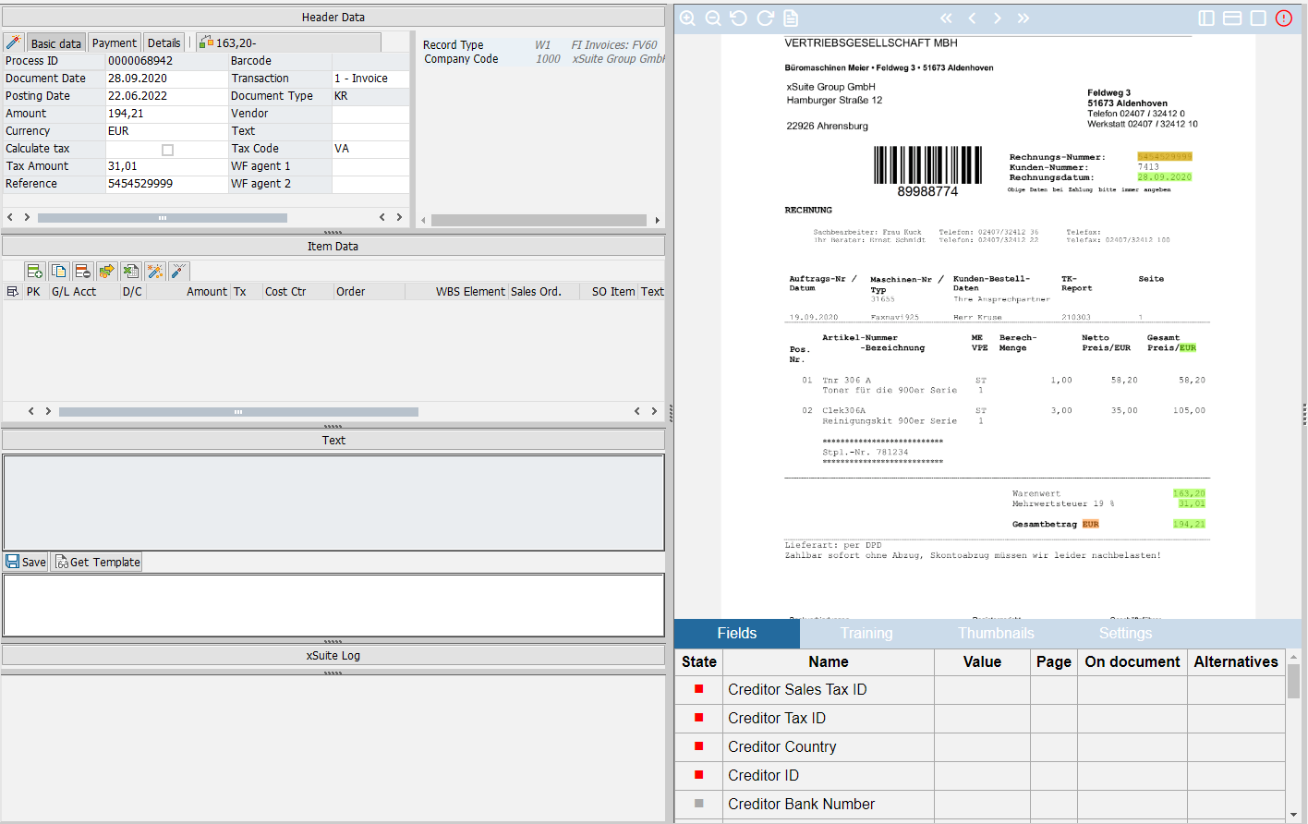Viewport: 1308px width, 824px height.
Task: Save the text entry
Action: click(25, 561)
